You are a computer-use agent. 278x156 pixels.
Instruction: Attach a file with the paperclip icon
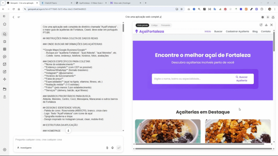[107, 148]
